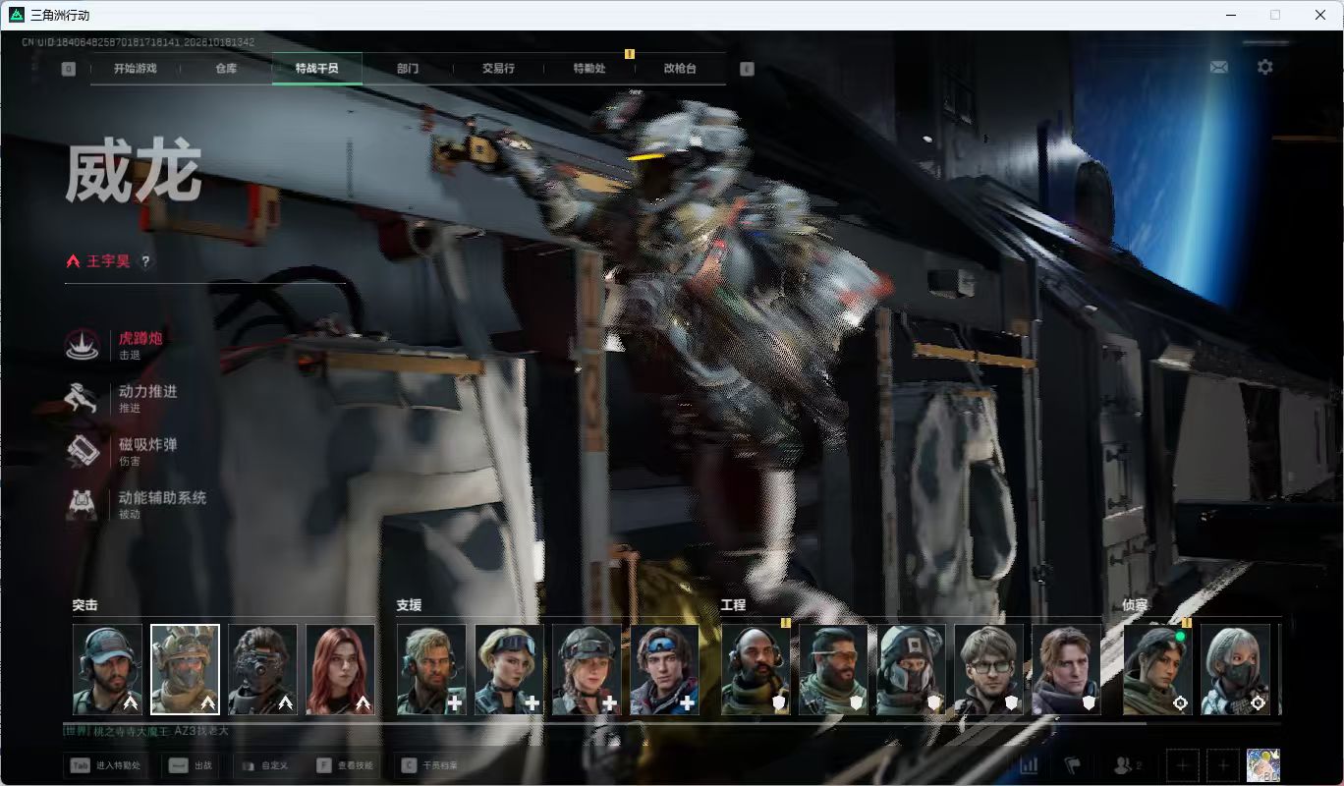The height and width of the screenshot is (786, 1344).
Task: Go to the 特勤处 tab
Action: (x=589, y=69)
